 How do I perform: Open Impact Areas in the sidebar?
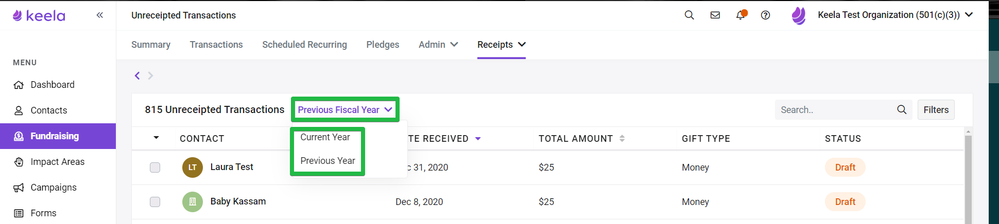coord(58,162)
